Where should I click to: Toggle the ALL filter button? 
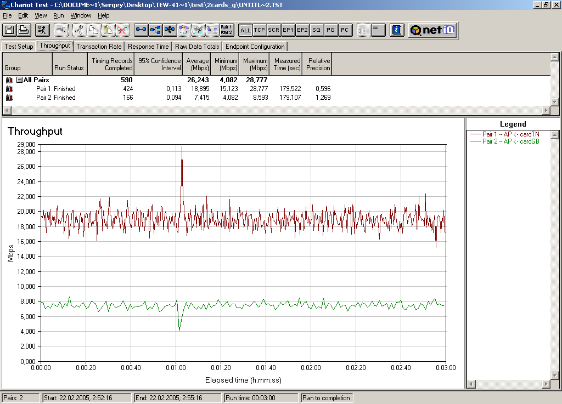245,30
